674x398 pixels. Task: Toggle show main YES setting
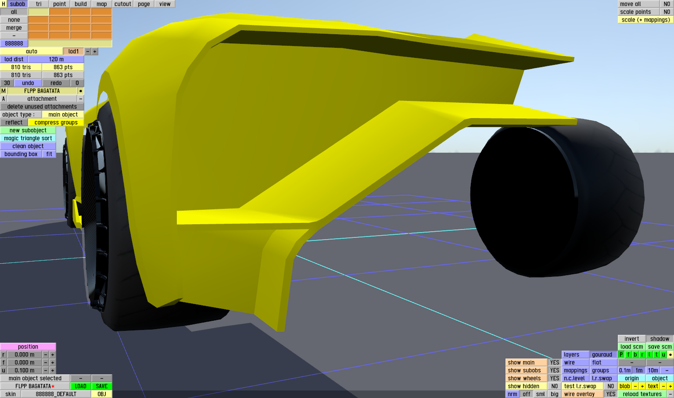555,362
